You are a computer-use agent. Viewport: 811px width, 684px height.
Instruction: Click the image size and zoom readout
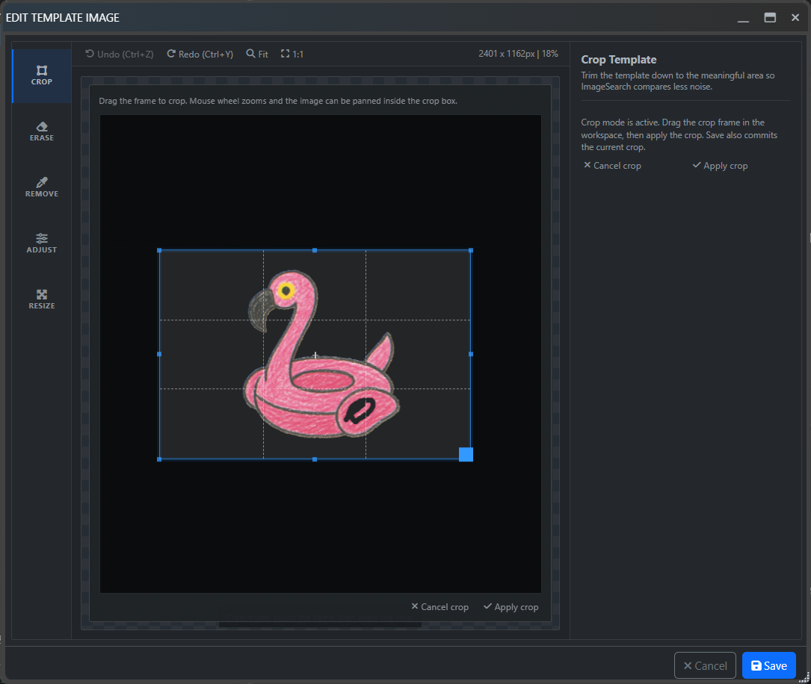coord(518,54)
